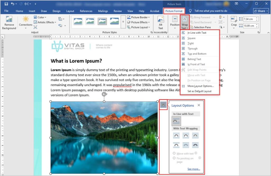This screenshot has height=176, width=271.
Task: Collapse the ribbon with the chevron
Action: [x=268, y=33]
